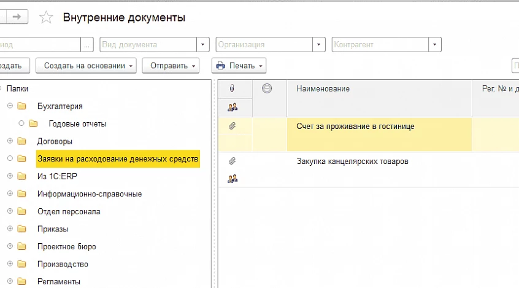Select Закупка канцелярских товаров row

pyautogui.click(x=369, y=169)
